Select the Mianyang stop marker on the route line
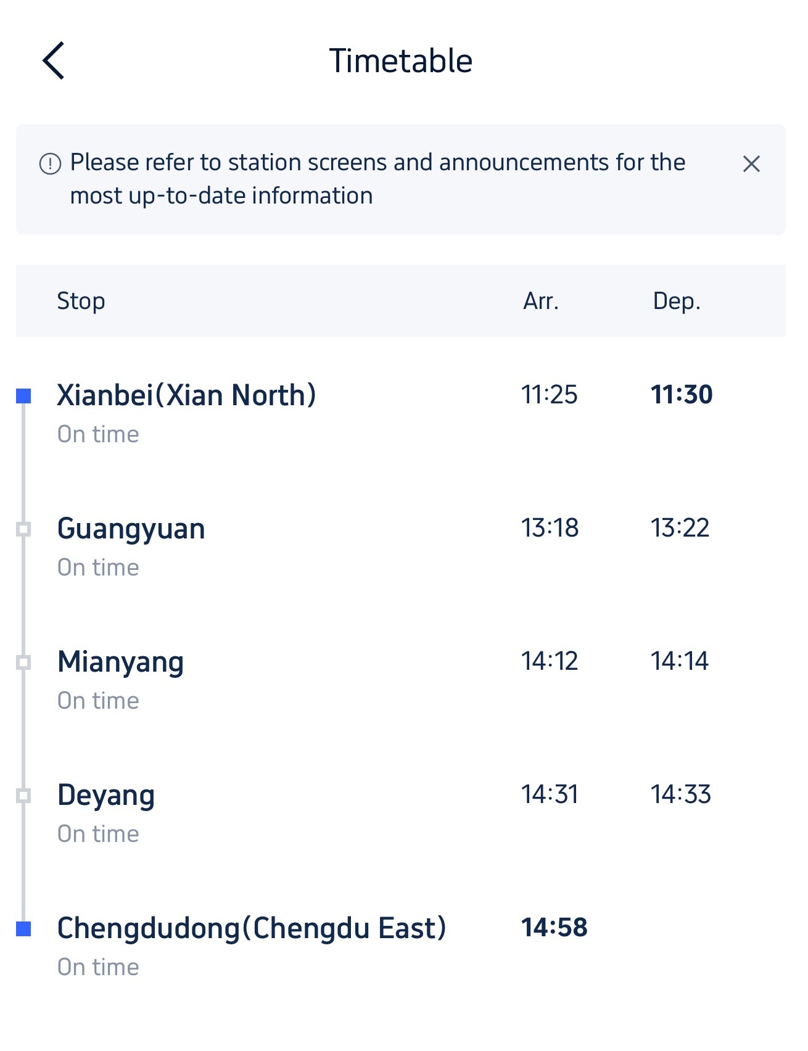Image resolution: width=808 pixels, height=1051 pixels. [x=23, y=662]
